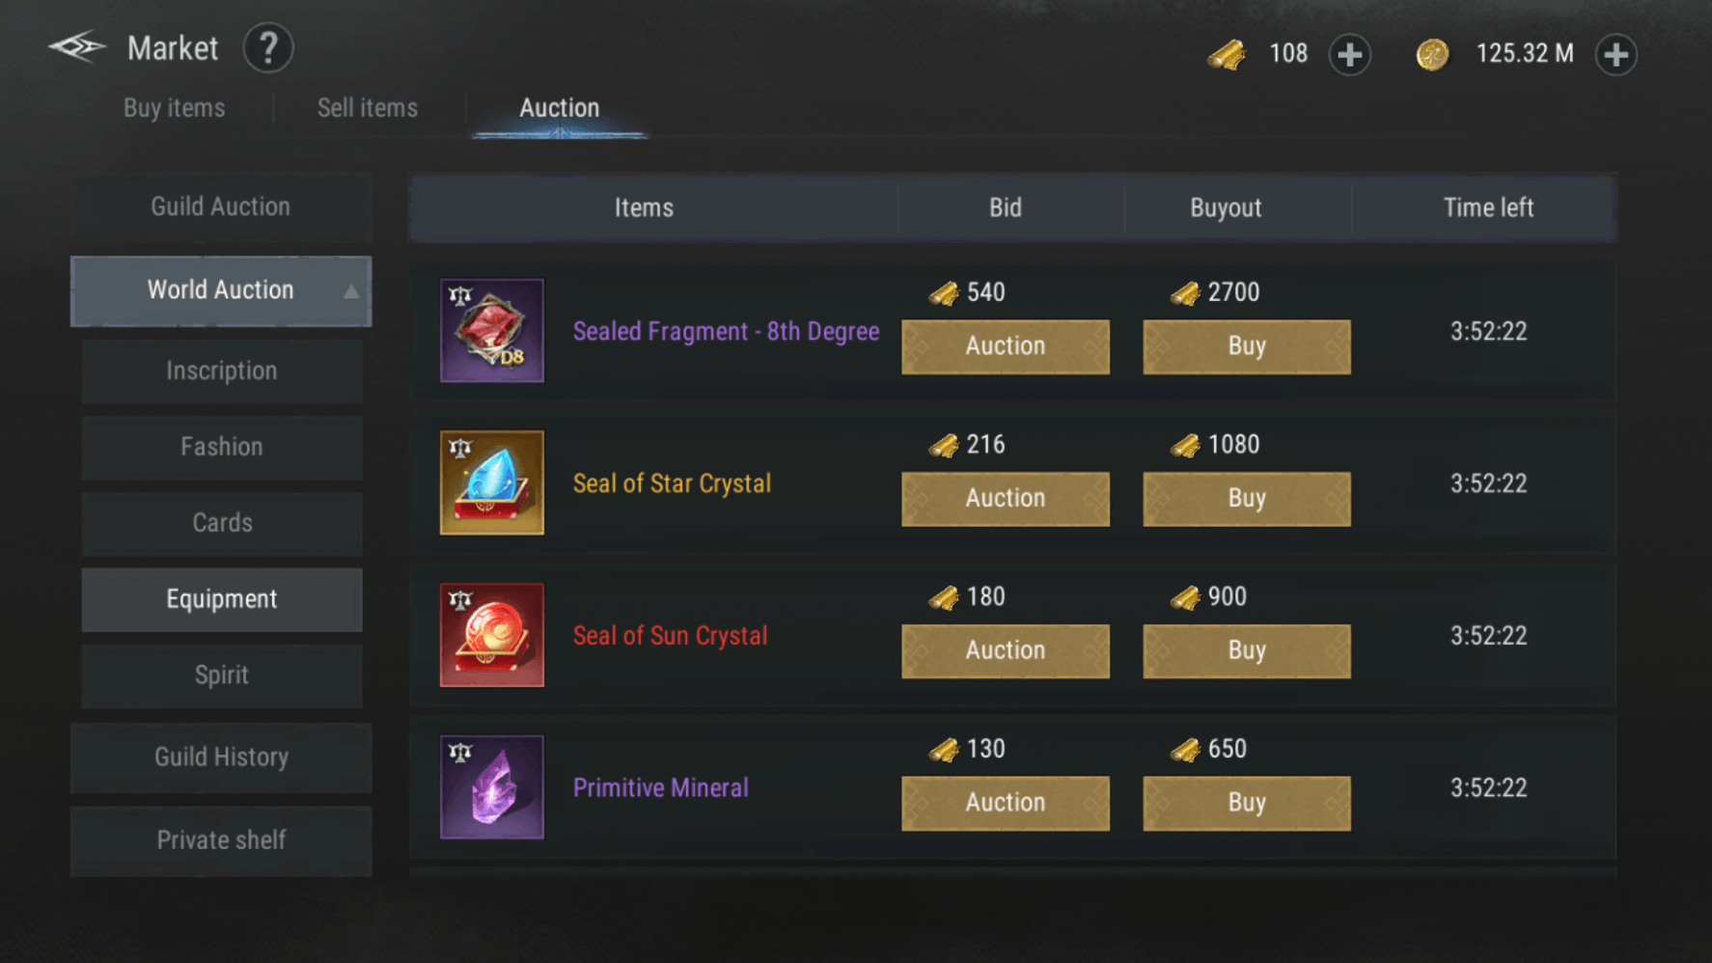Open the Market help question mark

(x=267, y=48)
